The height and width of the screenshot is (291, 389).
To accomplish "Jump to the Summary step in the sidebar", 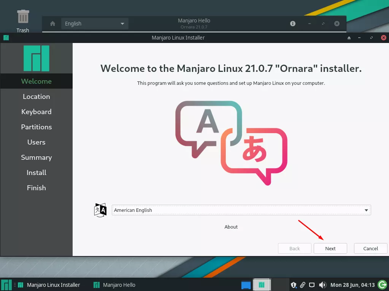I will point(37,157).
